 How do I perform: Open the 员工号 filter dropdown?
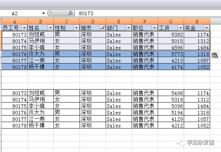(24, 28)
